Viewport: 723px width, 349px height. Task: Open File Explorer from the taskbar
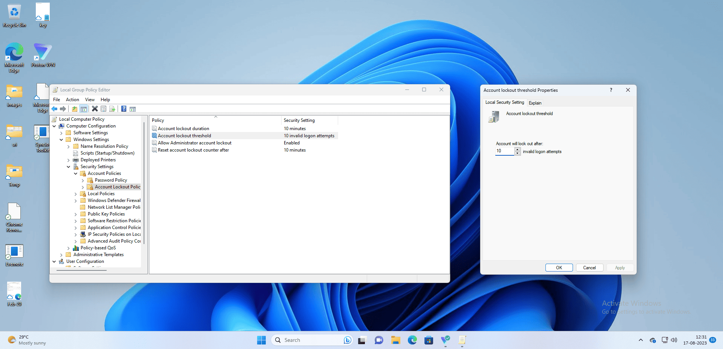[395, 340]
